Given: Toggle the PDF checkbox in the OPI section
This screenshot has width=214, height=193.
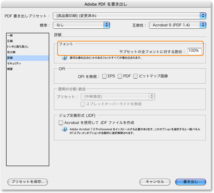Looking at the screenshot, I should click(120, 76).
